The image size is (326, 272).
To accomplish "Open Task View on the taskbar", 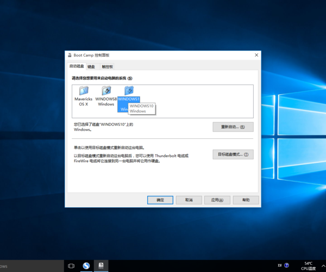I will [x=71, y=266].
